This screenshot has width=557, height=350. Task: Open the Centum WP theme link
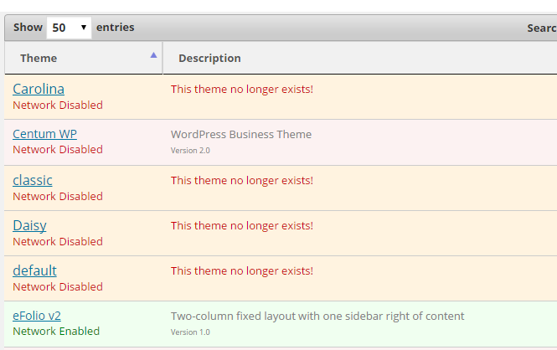[45, 134]
